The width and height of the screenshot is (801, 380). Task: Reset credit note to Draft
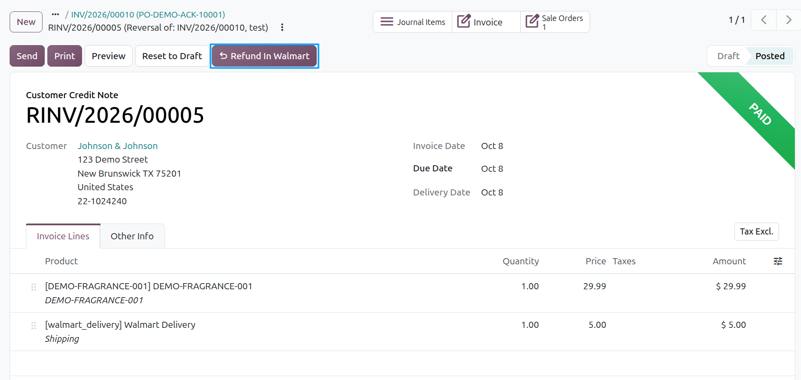pos(172,56)
